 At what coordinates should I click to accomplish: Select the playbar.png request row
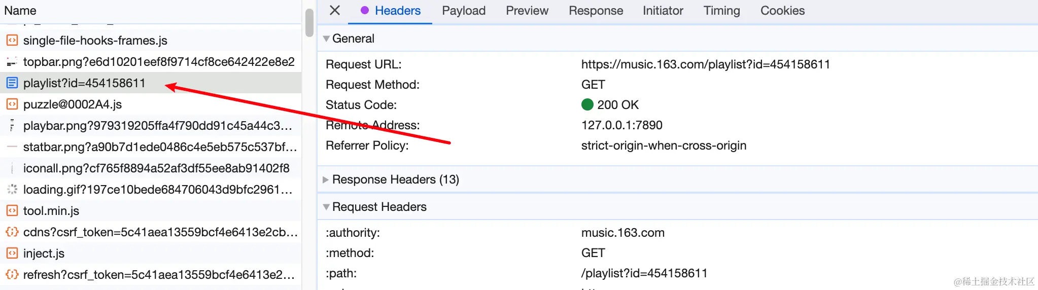click(x=151, y=126)
